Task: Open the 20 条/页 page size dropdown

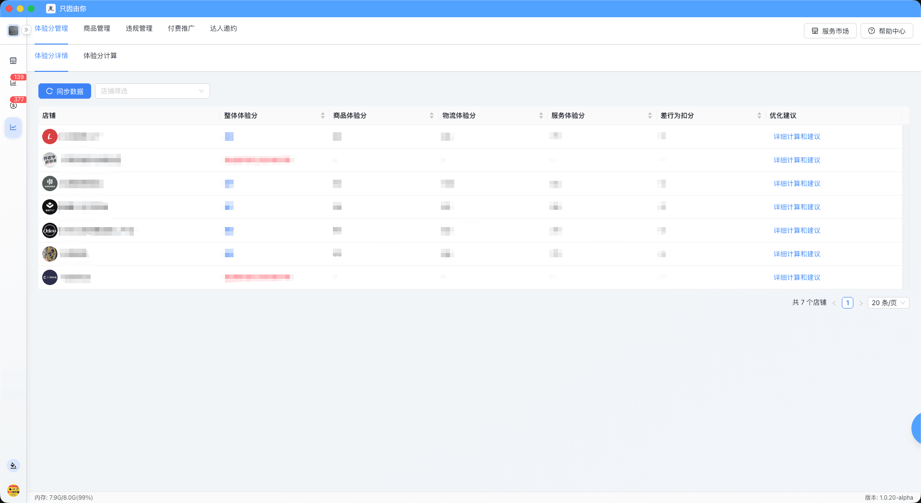Action: [888, 303]
